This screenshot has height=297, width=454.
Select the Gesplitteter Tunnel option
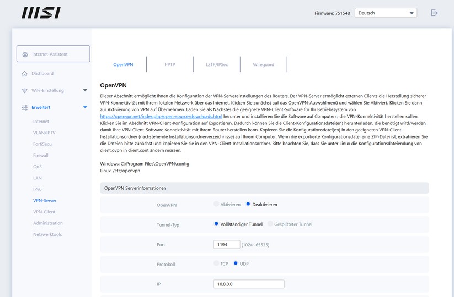click(x=270, y=224)
